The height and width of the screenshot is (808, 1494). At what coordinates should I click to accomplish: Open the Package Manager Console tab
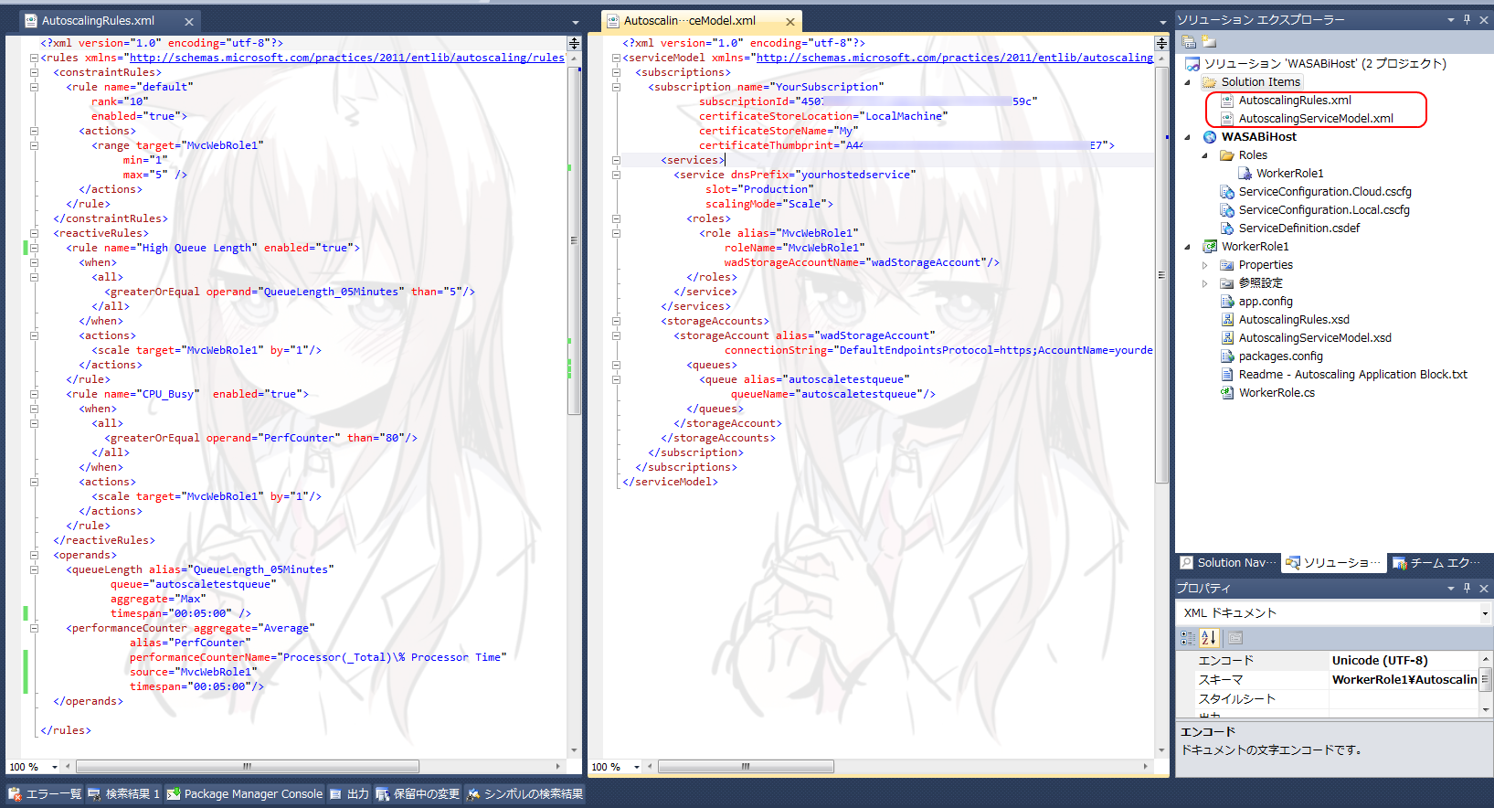[x=245, y=794]
